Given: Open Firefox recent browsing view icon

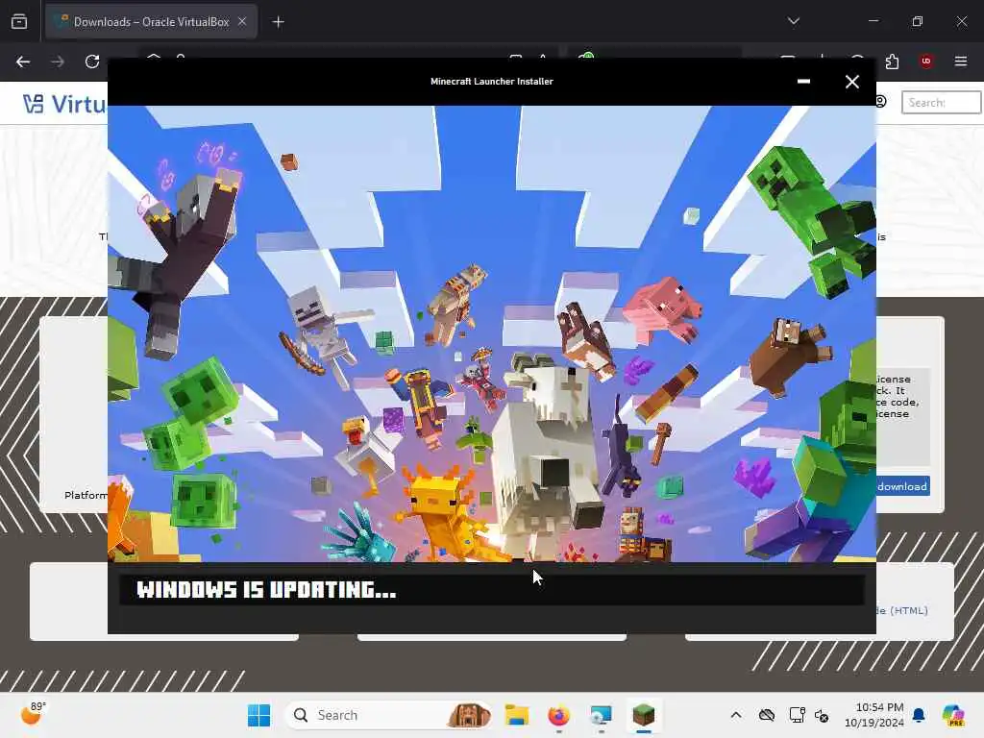Looking at the screenshot, I should (19, 22).
